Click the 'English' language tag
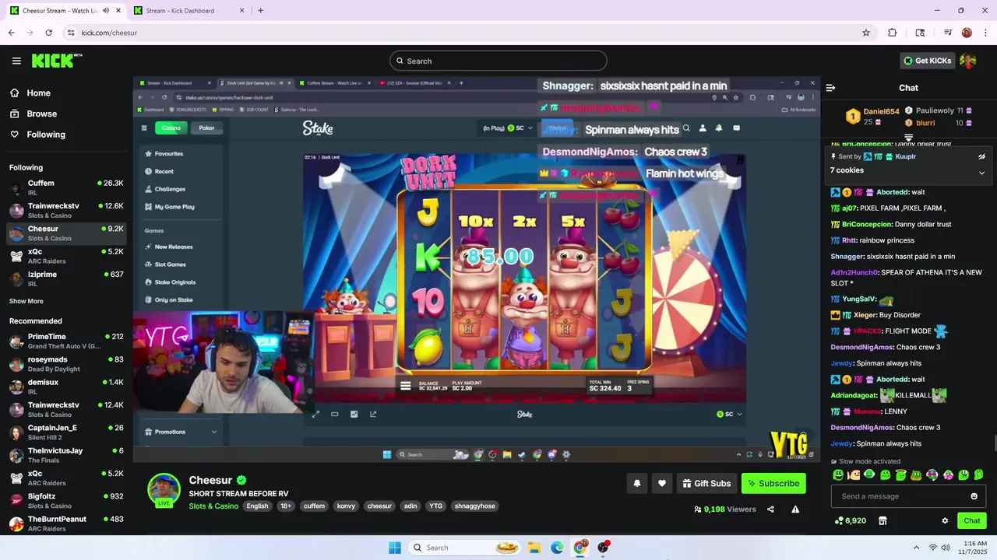 coord(257,506)
